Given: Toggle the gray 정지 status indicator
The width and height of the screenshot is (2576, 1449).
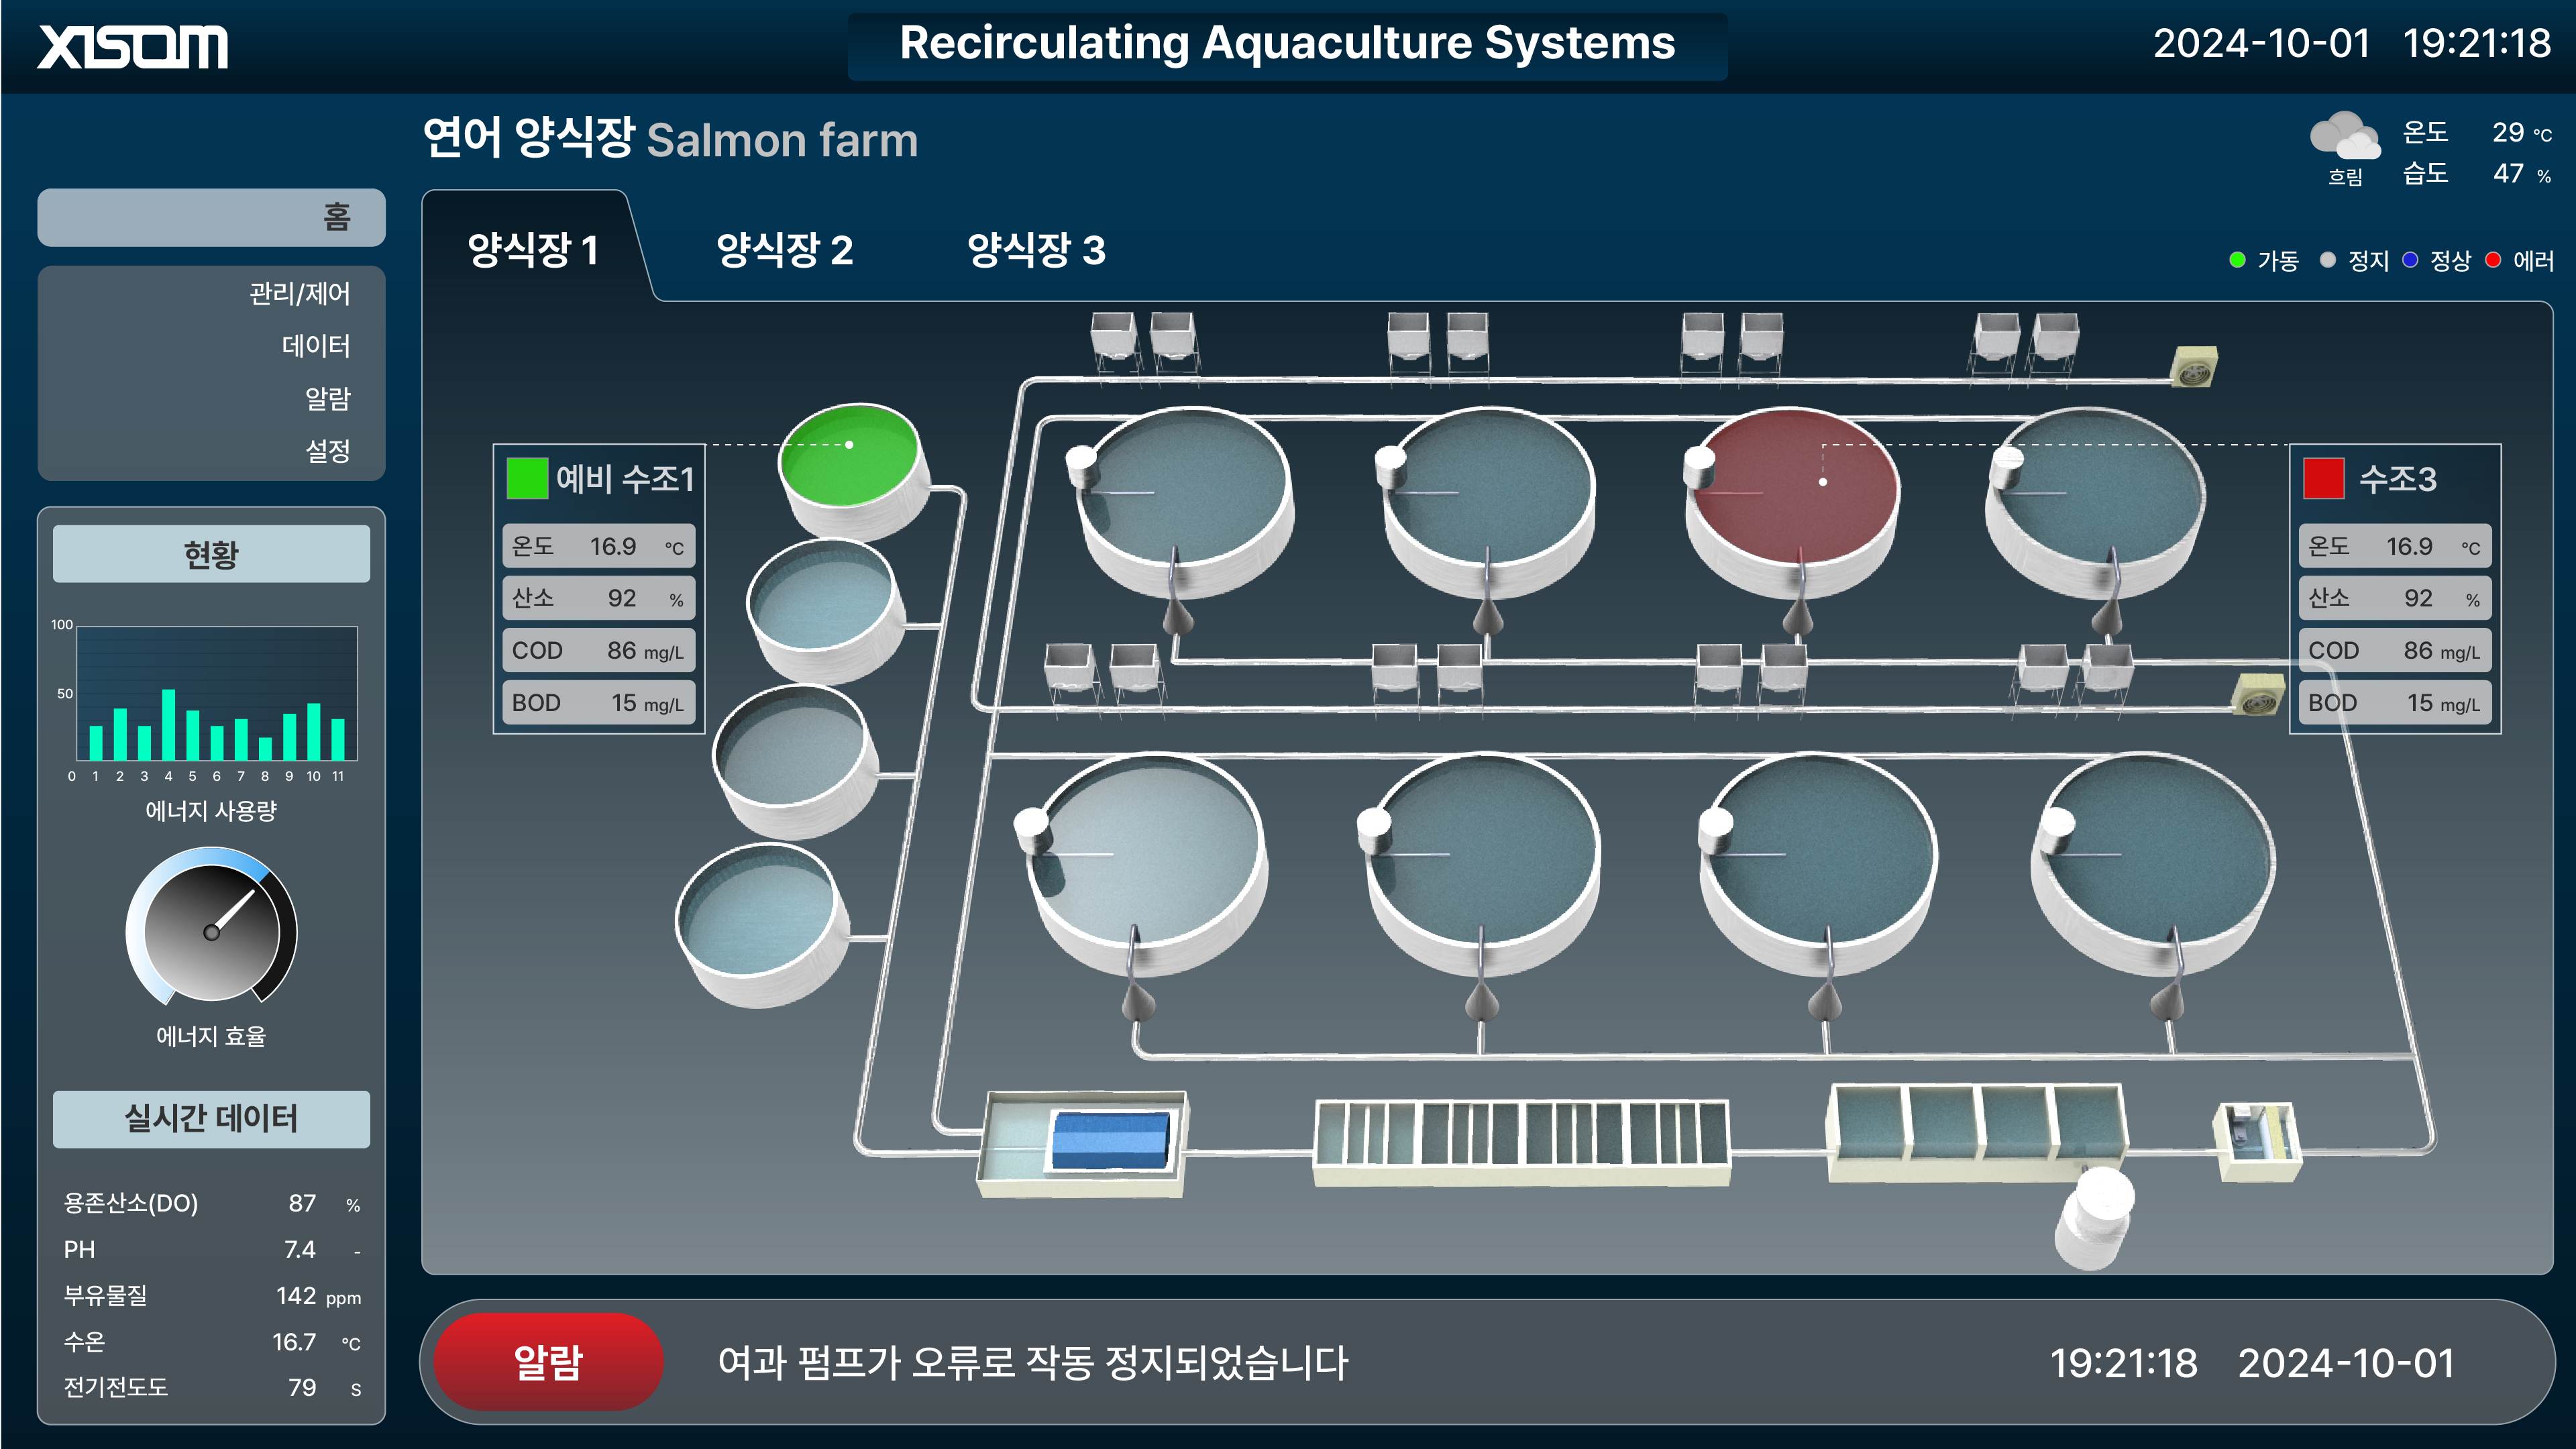Looking at the screenshot, I should [x=2327, y=260].
